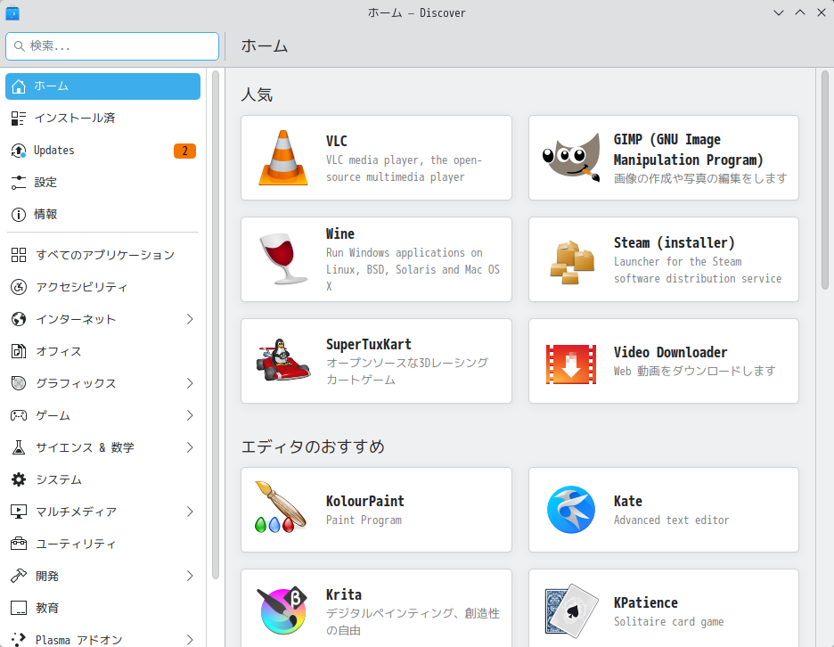This screenshot has height=647, width=834.
Task: Click the グラフィックス icon
Action: pyautogui.click(x=19, y=383)
